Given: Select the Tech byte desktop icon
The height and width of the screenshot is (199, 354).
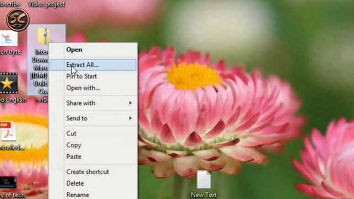Looking at the screenshot, I should (x=8, y=39).
